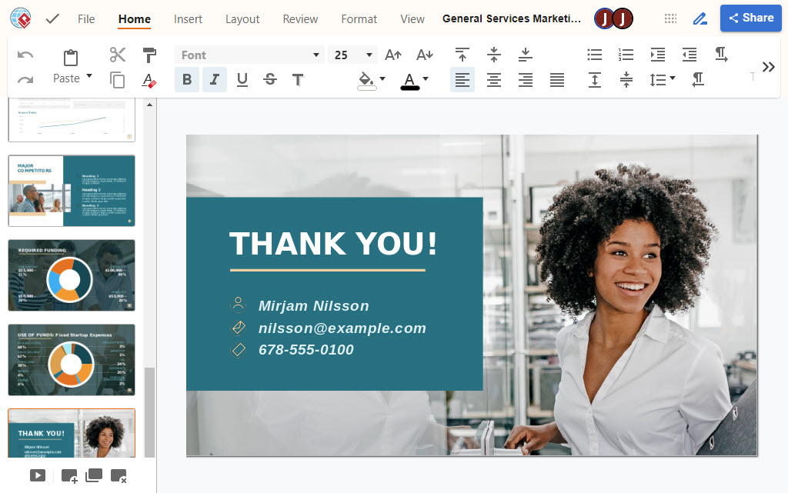Select the Format painter tool
Screen dimensions: 788x493
[x=149, y=55]
